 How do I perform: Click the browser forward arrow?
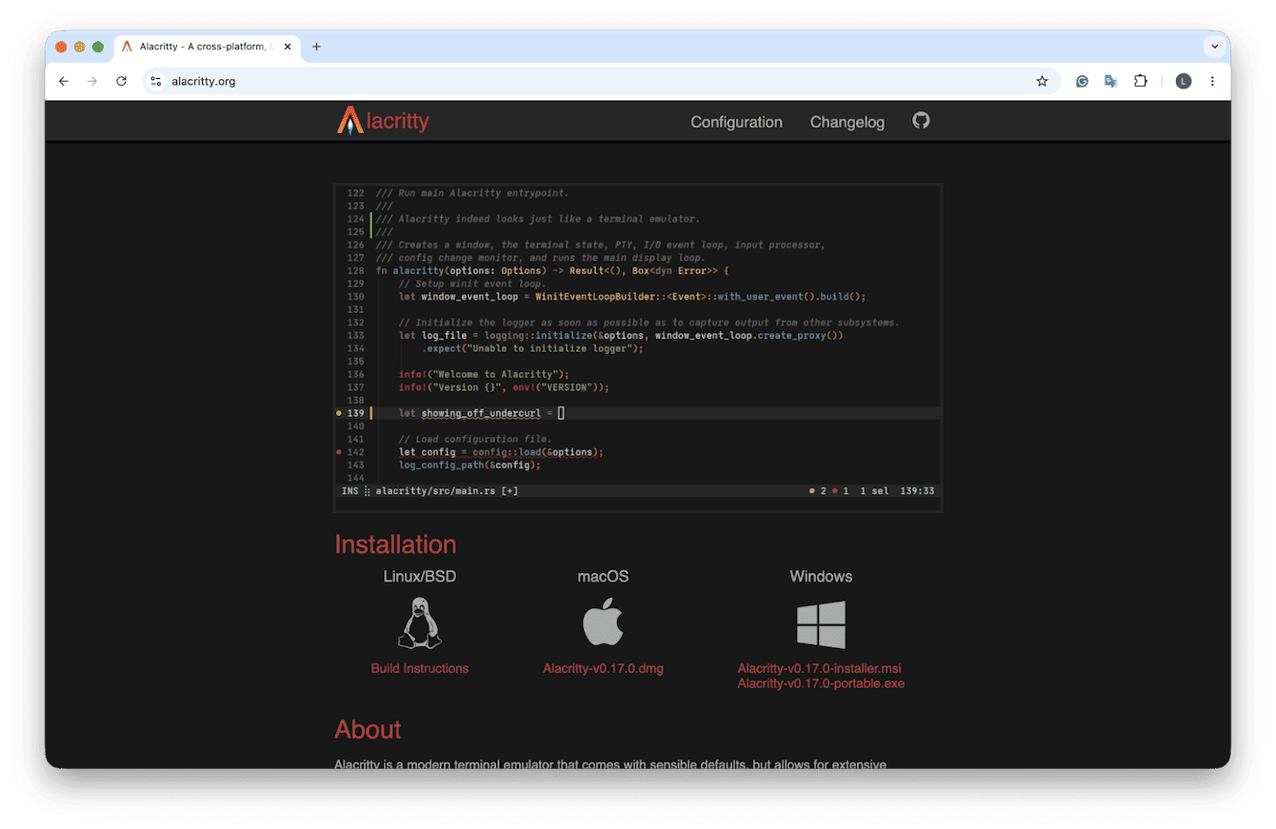(92, 81)
